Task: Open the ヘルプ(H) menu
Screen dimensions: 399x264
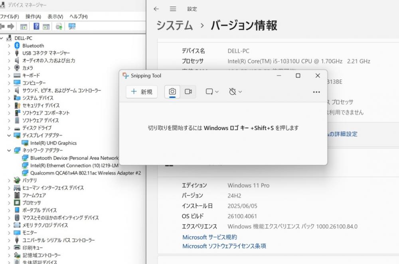Action: pyautogui.click(x=78, y=16)
